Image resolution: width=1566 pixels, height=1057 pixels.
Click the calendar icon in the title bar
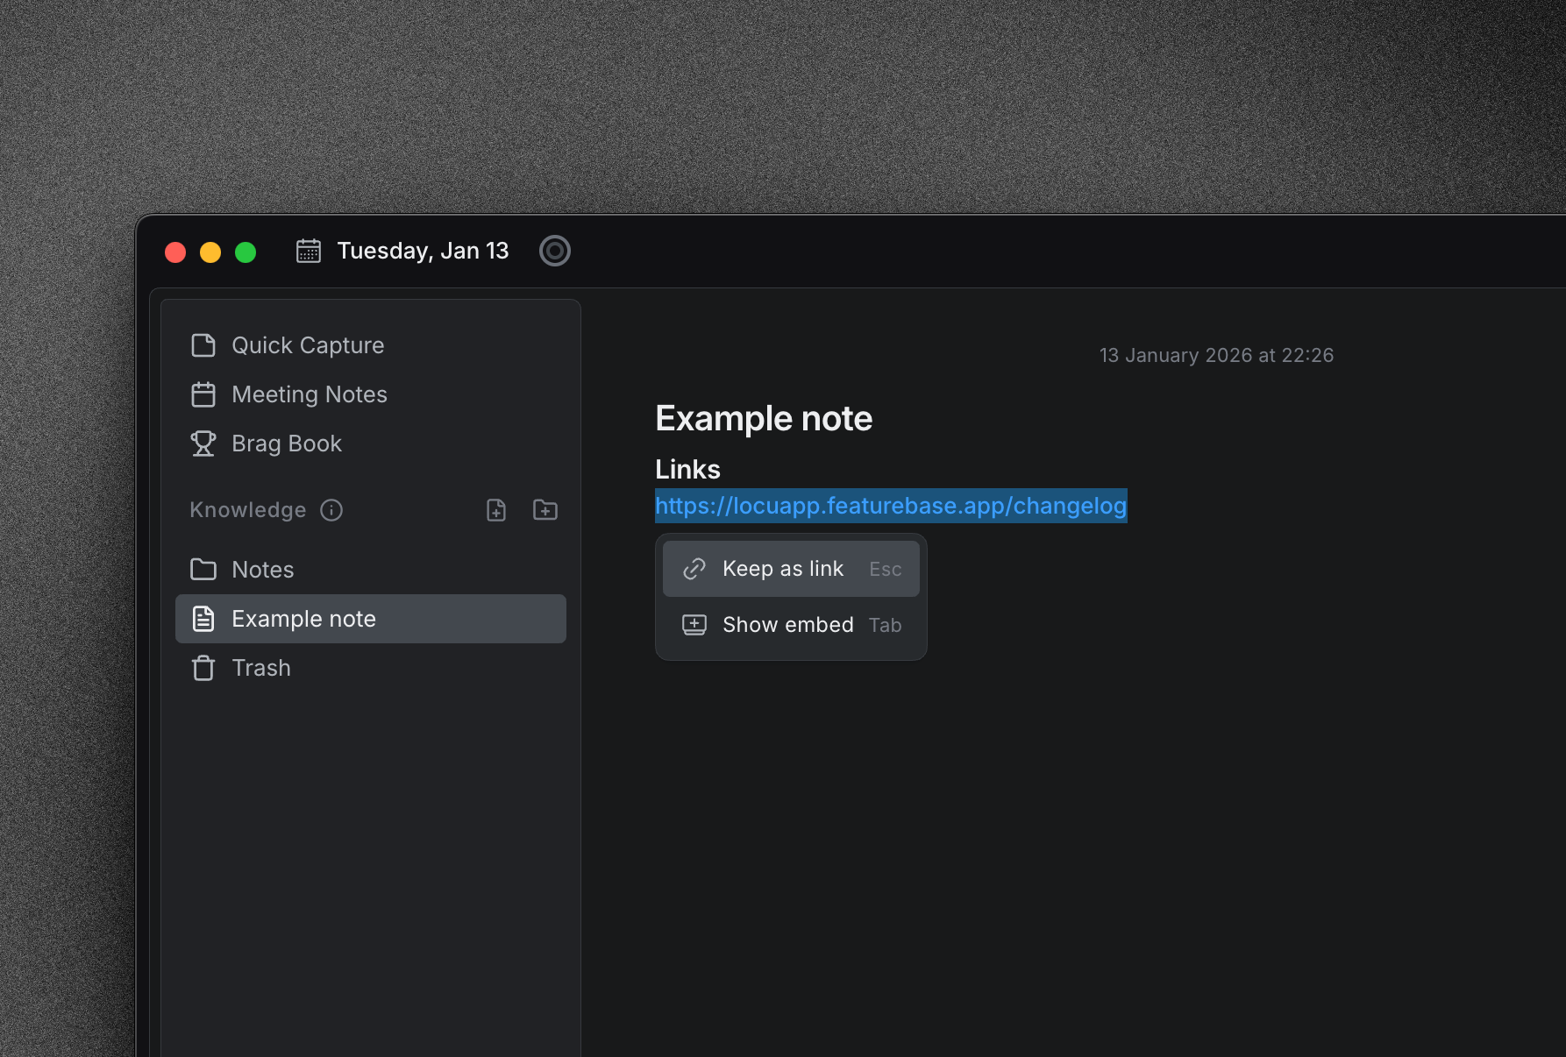[309, 252]
